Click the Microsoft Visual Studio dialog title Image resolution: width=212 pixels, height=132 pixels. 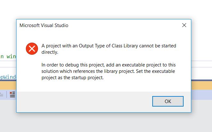pos(44,25)
